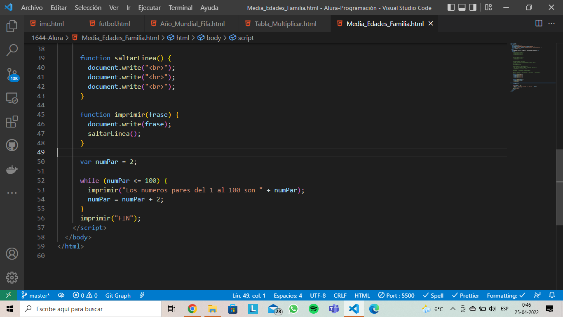563x317 pixels.
Task: Click master* branch in status bar
Action: pos(35,295)
